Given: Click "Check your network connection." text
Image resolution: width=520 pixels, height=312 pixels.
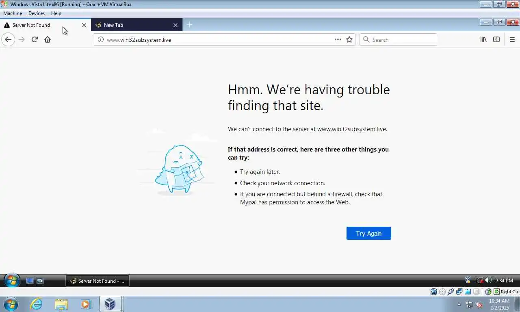Looking at the screenshot, I should click(x=282, y=183).
